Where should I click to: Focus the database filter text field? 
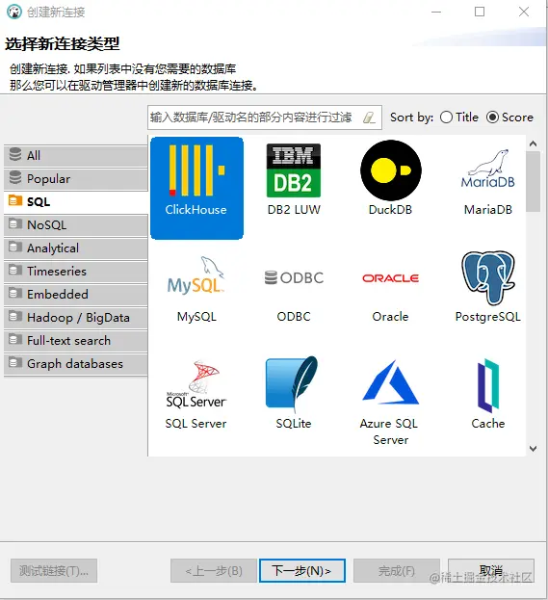265,117
